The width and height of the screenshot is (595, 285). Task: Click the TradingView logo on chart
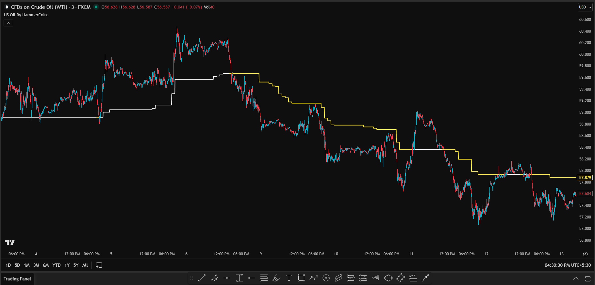pos(10,242)
